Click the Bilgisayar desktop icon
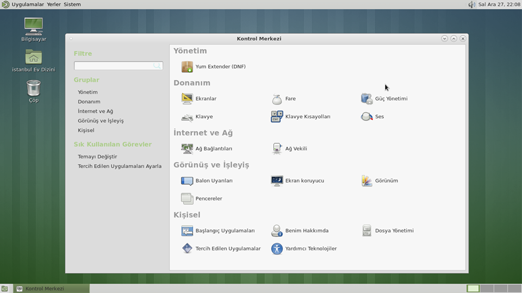The image size is (522, 293). point(34,26)
